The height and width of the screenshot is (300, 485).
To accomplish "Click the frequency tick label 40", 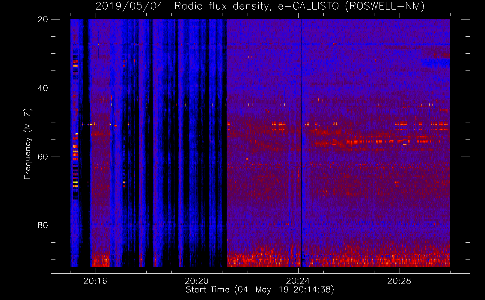I will click(x=43, y=88).
